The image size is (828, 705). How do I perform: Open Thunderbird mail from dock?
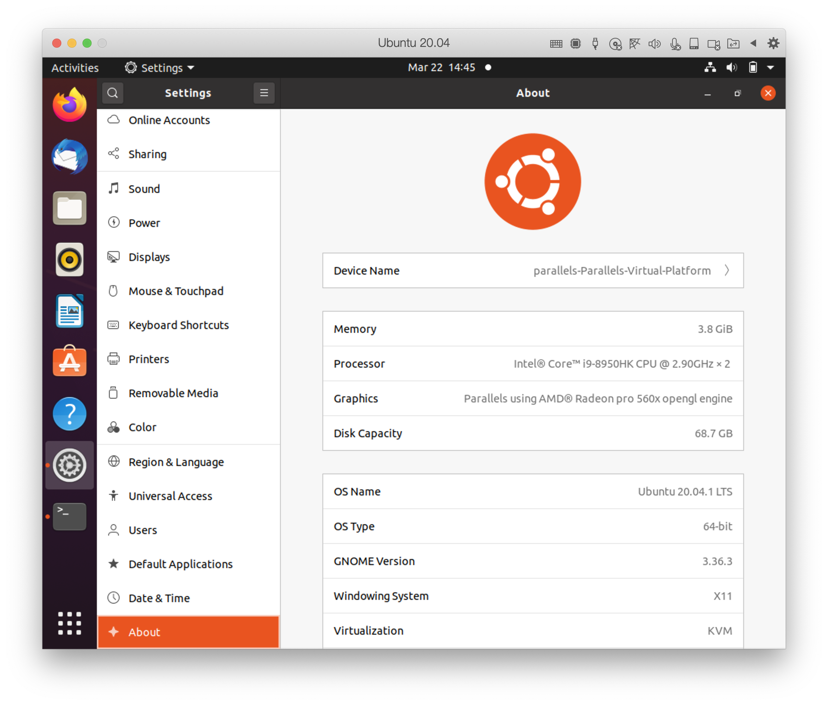pos(70,157)
